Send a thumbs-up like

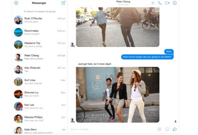coord(175,129)
